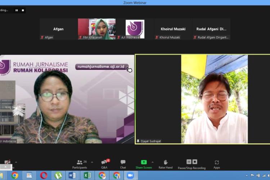Select Djajat Sudrajat's speaker video tile

[x=202, y=99]
